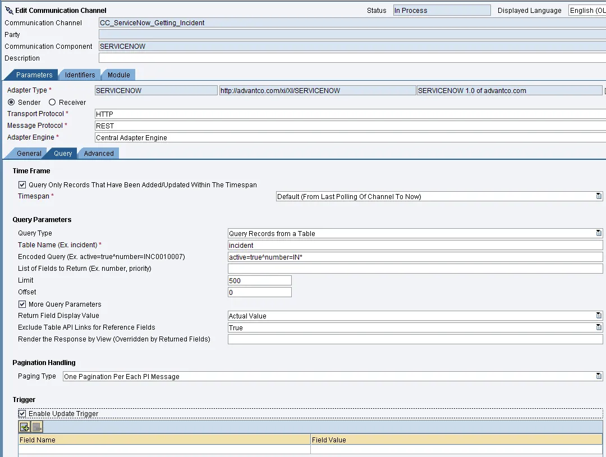Switch to the Module tab
This screenshot has height=457, width=606.
click(118, 75)
